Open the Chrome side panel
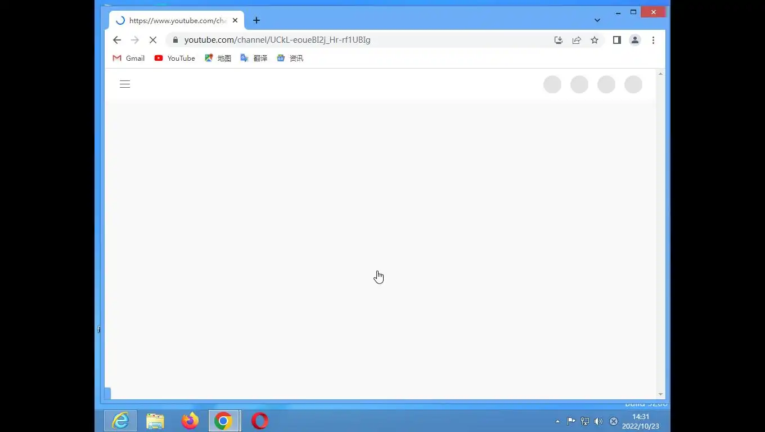The height and width of the screenshot is (432, 765). pyautogui.click(x=617, y=40)
